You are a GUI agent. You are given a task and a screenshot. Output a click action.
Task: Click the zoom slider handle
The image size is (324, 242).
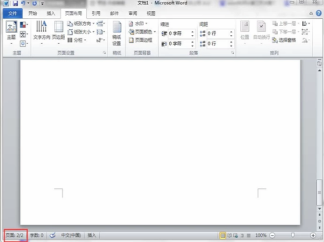pos(293,235)
